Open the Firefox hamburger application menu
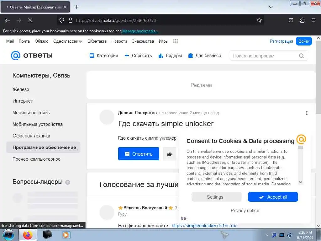The width and height of the screenshot is (321, 241). pos(313,20)
